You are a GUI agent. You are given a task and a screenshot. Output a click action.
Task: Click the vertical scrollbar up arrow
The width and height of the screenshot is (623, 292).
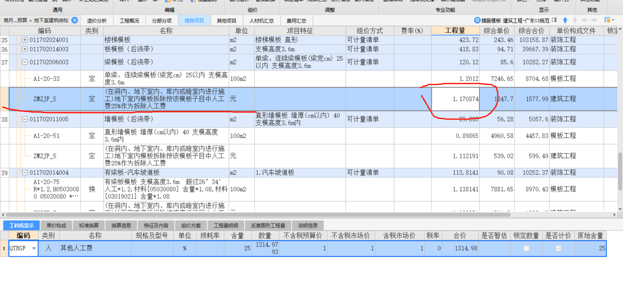pyautogui.click(x=620, y=29)
